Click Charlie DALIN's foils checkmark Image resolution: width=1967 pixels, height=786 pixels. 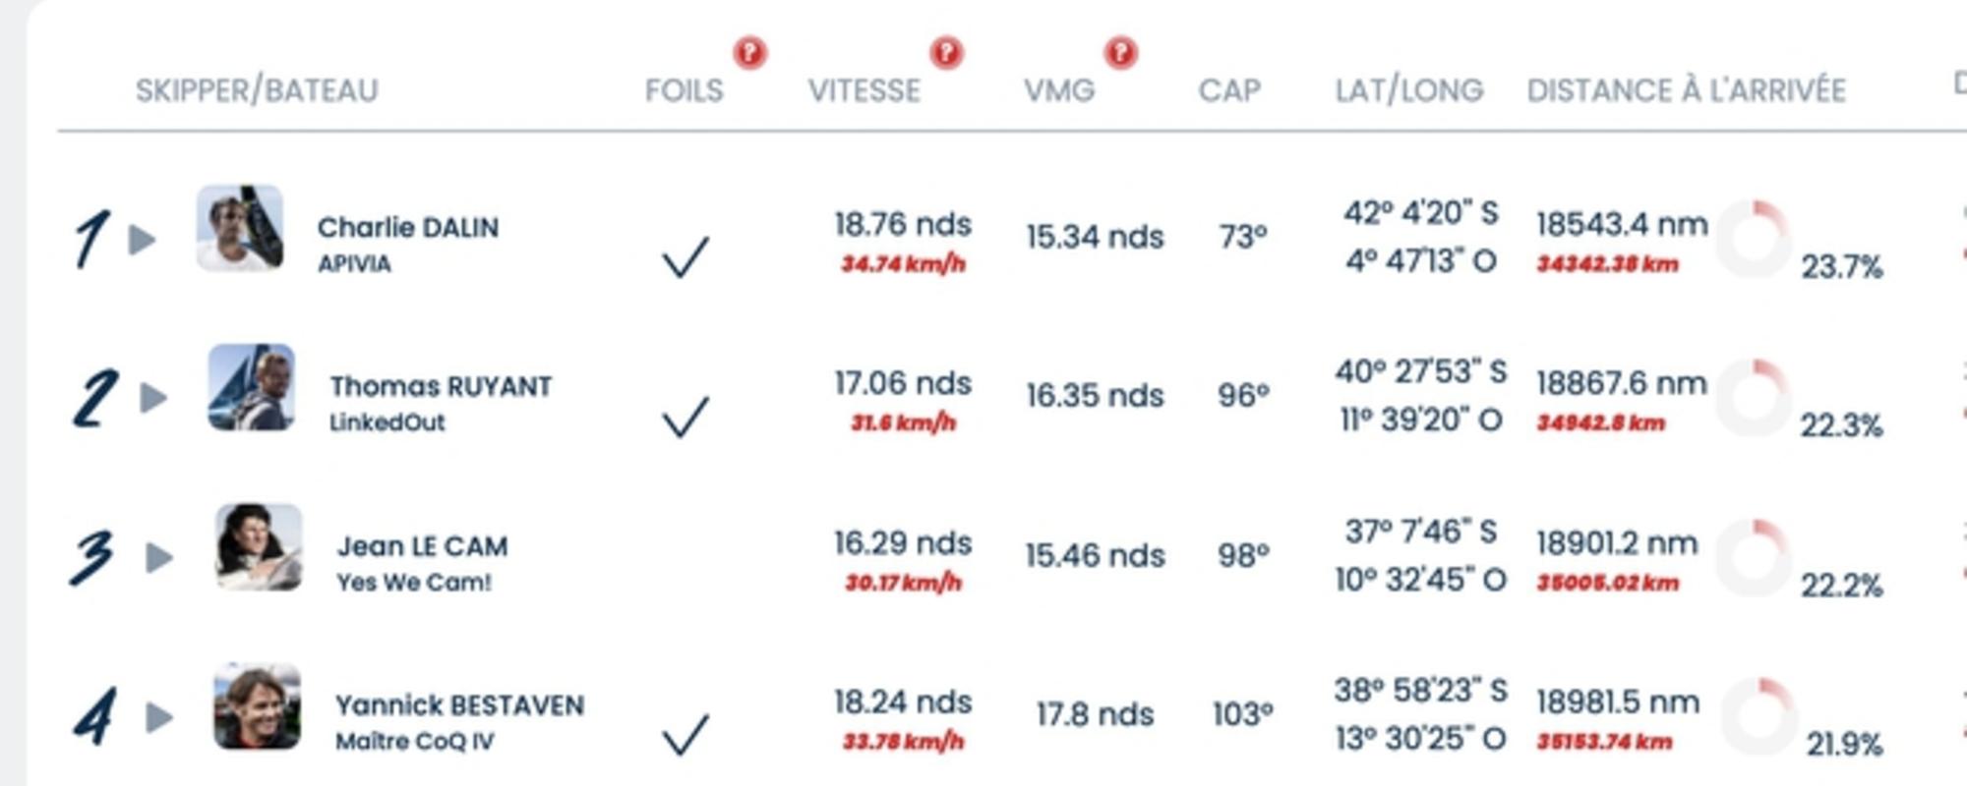(685, 257)
